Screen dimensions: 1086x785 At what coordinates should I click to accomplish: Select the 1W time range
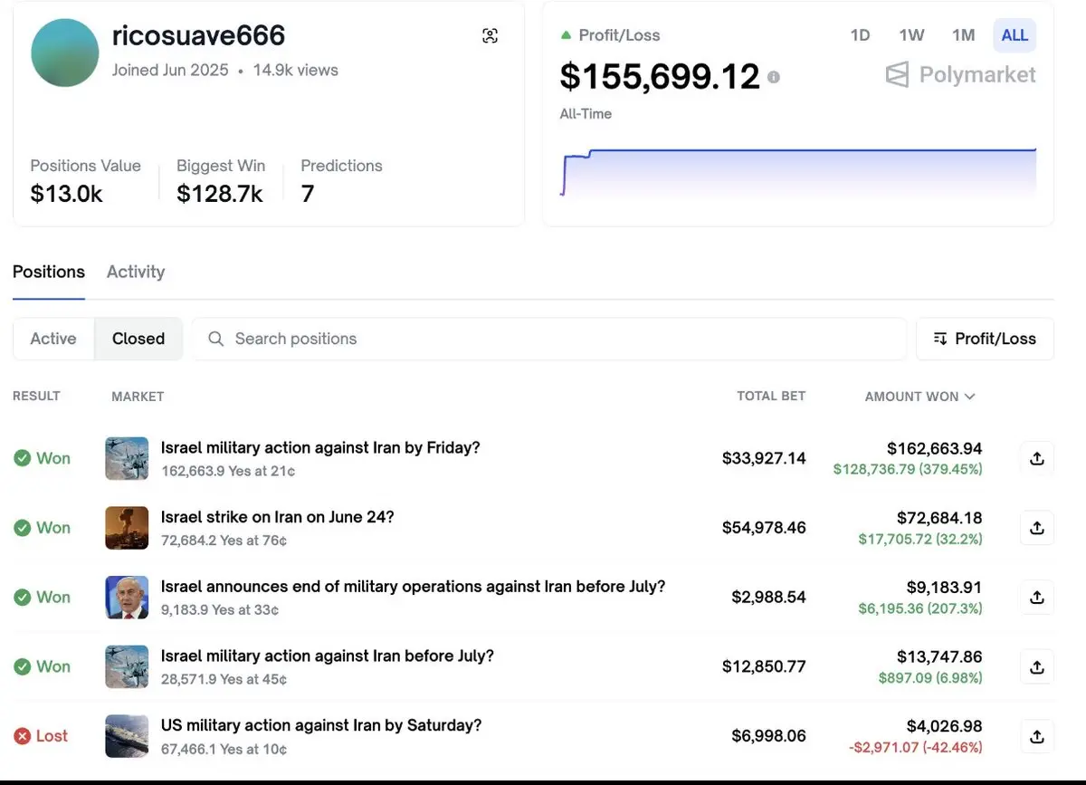911,35
